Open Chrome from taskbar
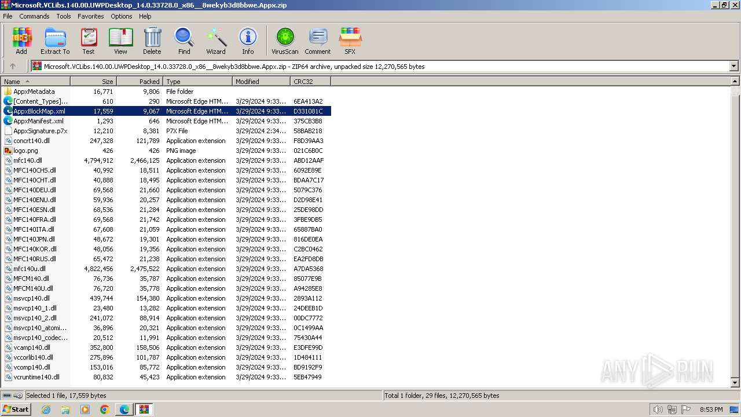 tap(105, 409)
